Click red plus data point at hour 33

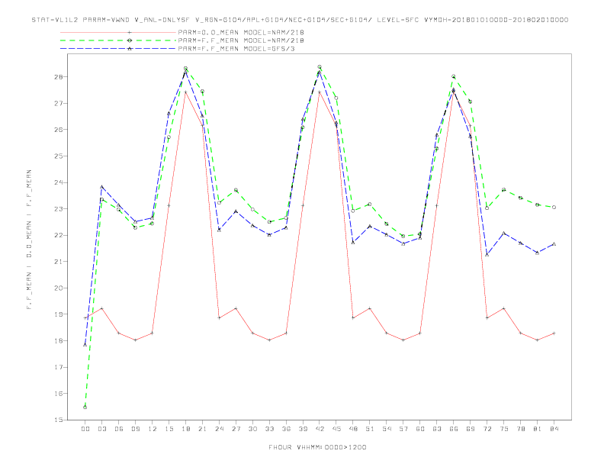[269, 340]
